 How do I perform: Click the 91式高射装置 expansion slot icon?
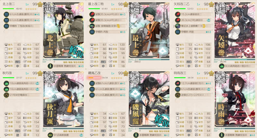coord(50,135)
